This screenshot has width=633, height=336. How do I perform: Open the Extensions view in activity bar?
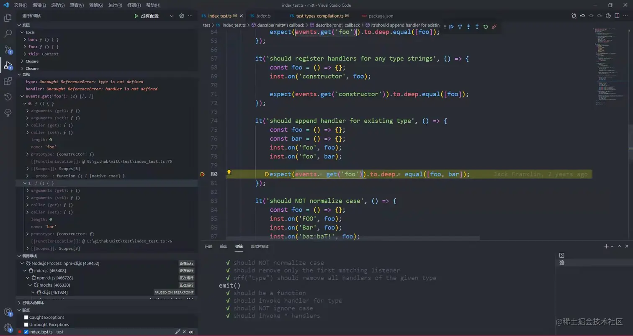(x=8, y=81)
